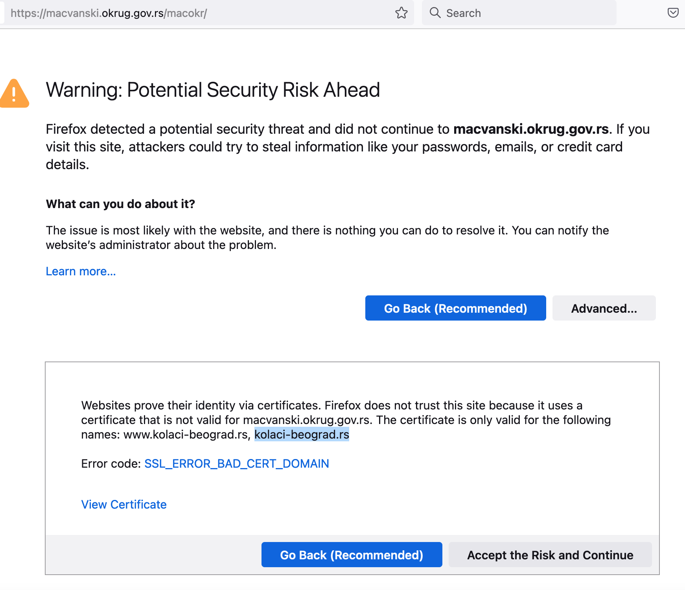Image resolution: width=685 pixels, height=590 pixels.
Task: Click the Warning: Potential Security Risk Ahead heading
Action: [213, 90]
